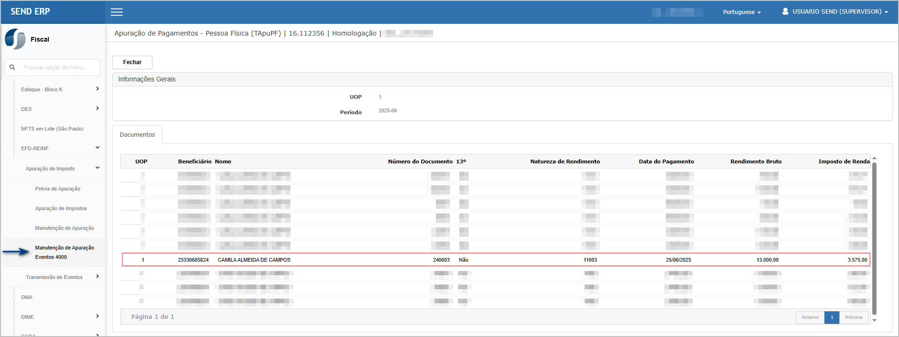The width and height of the screenshot is (899, 337).
Task: Open Manutenção de Apuração Eventos 4000
Action: pos(64,252)
